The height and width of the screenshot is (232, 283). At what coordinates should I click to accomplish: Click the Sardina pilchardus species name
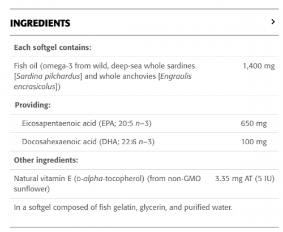pos(48,76)
